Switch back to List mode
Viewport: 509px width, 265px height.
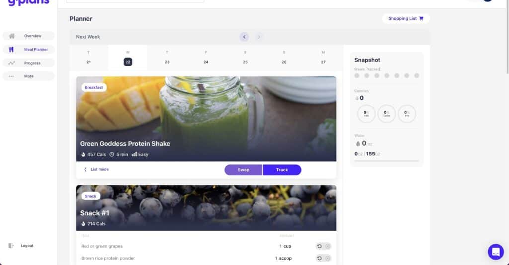click(x=96, y=169)
